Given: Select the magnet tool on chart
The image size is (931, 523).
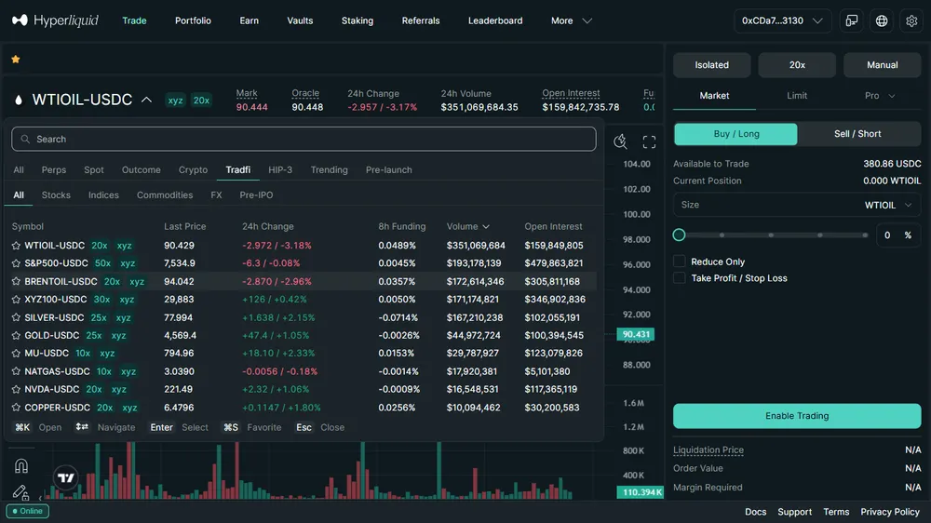Looking at the screenshot, I should pos(21,466).
